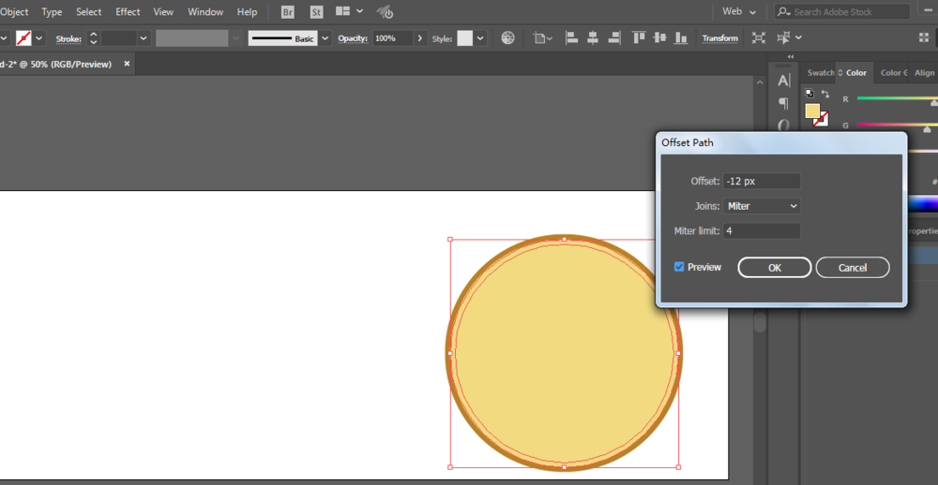The width and height of the screenshot is (938, 485).
Task: Open the Paragraph panel icon
Action: [783, 103]
